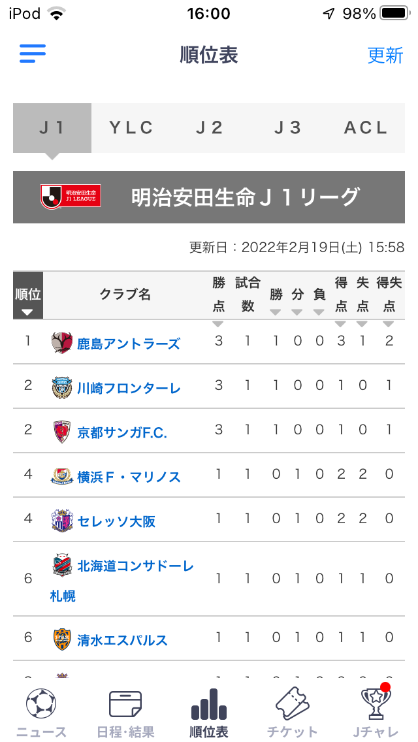This screenshot has height=742, width=418.
Task: Tap the Cerezo Osaka club crest
Action: click(62, 521)
